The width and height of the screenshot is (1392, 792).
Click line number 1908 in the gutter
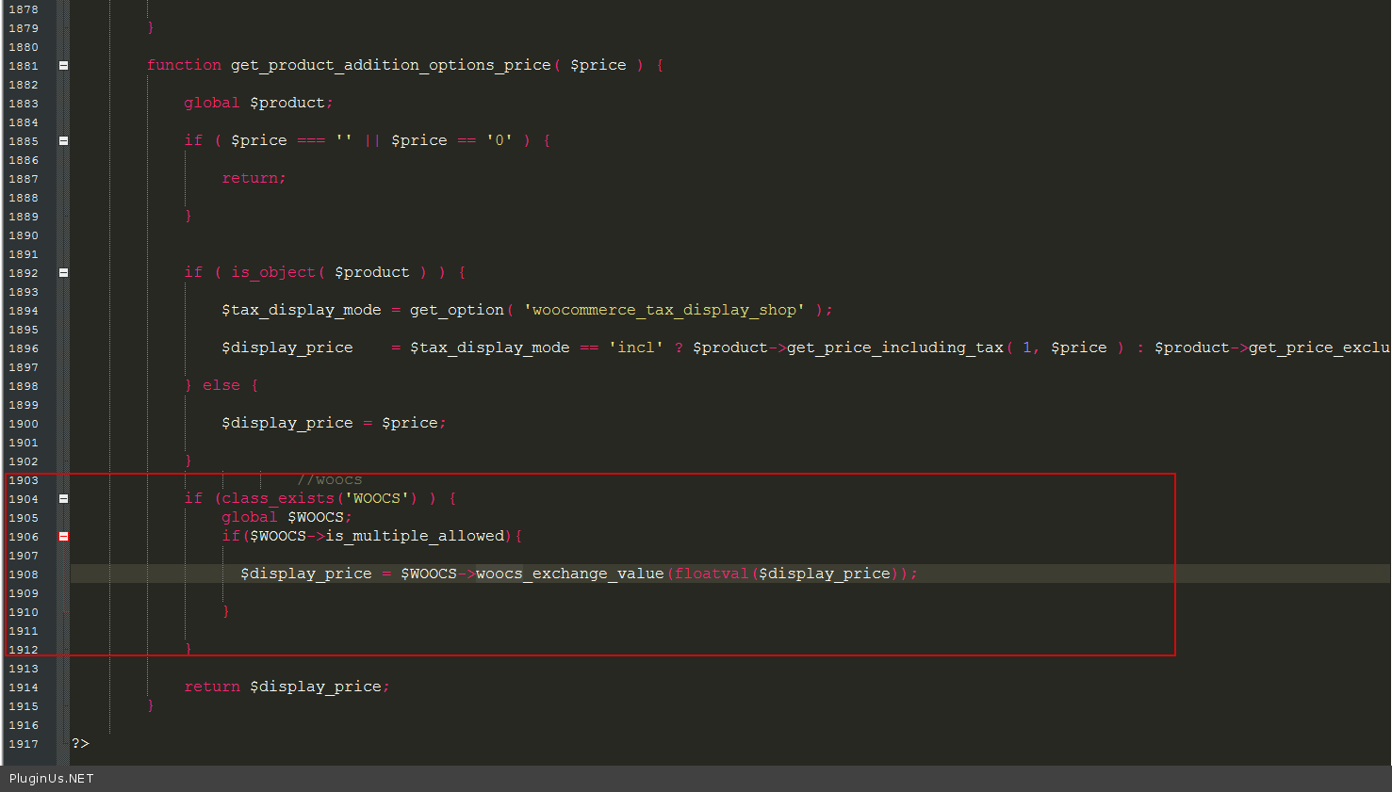[x=24, y=574]
